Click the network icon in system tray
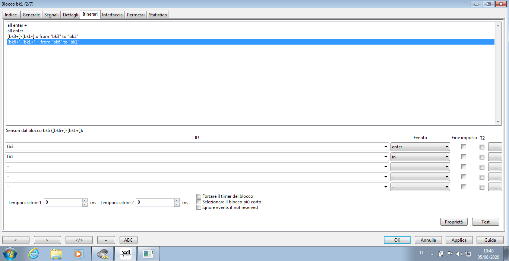The image size is (509, 261). 468,254
